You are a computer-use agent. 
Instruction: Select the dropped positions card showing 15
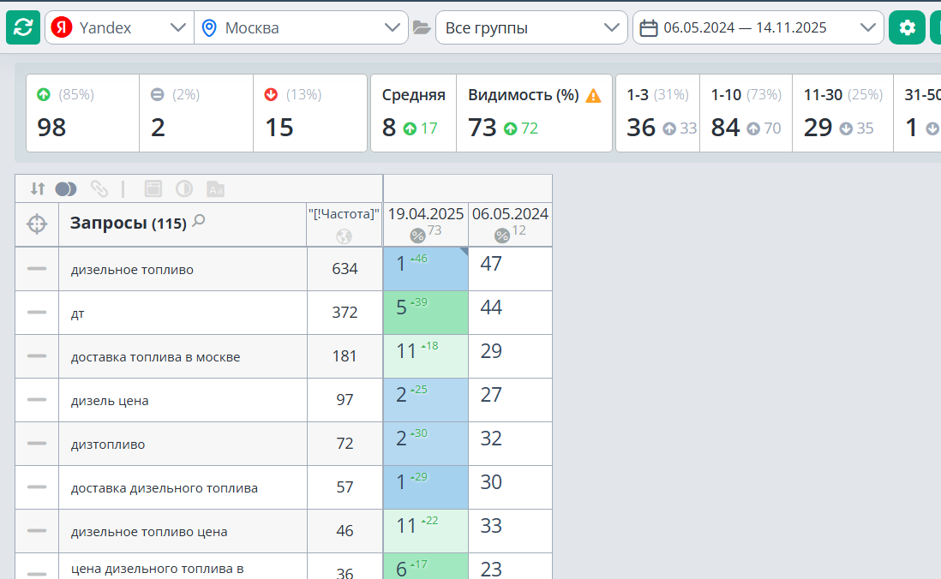coord(310,113)
